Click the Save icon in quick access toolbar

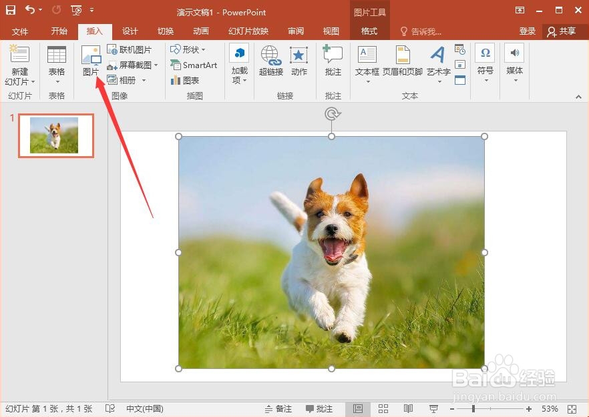(x=11, y=10)
